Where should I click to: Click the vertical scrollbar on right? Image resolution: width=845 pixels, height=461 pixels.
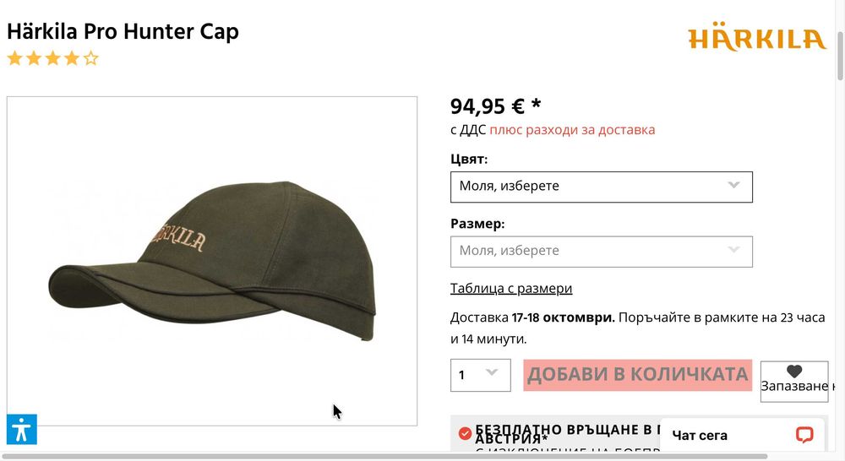(x=840, y=56)
